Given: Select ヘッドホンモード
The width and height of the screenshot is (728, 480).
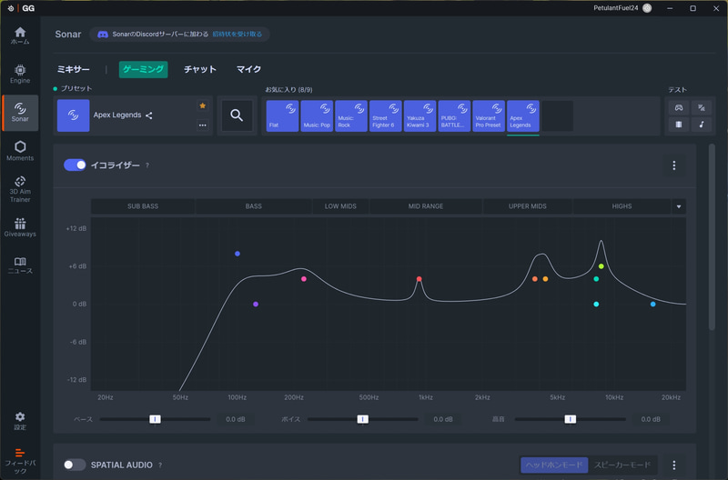Looking at the screenshot, I should [554, 465].
